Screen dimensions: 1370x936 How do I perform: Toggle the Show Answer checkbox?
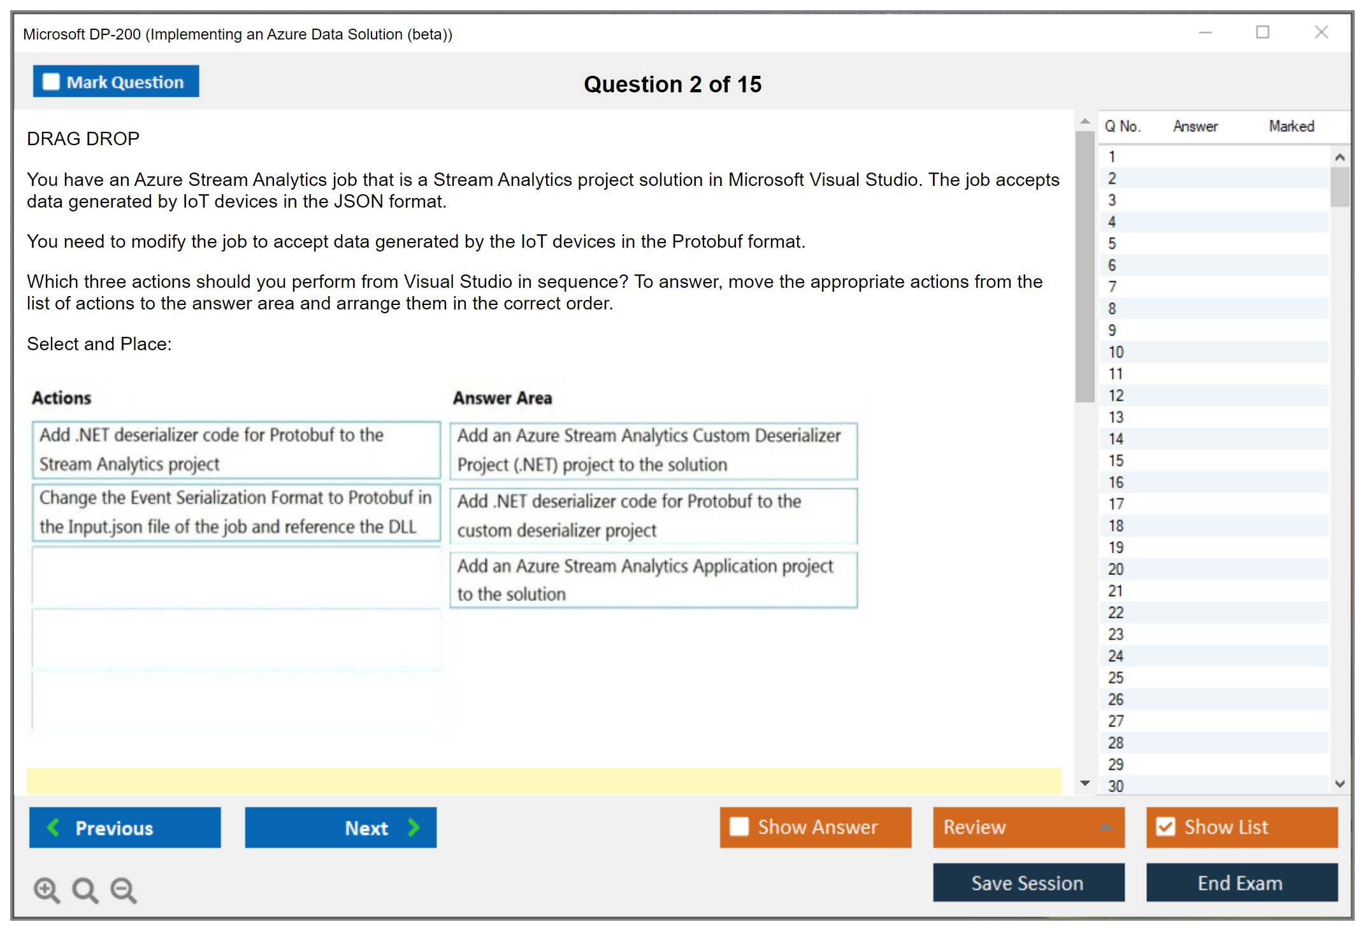(x=739, y=826)
